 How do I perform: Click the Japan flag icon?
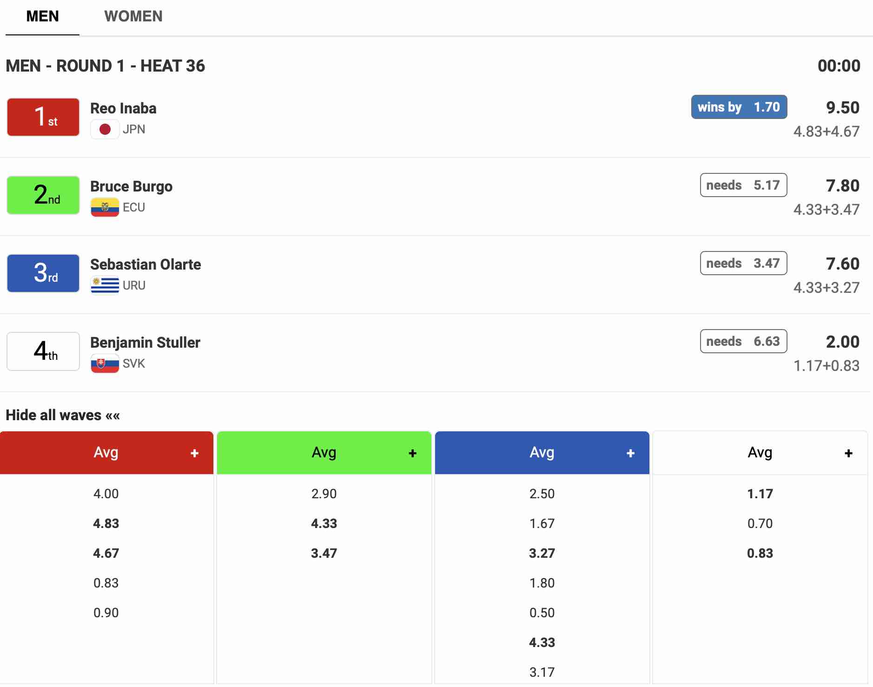tap(105, 129)
